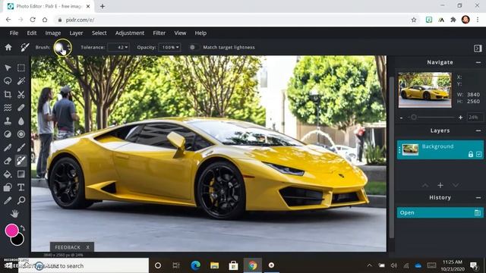This screenshot has height=273, width=486.
Task: Select the Paint Brush tool
Action: point(21,147)
